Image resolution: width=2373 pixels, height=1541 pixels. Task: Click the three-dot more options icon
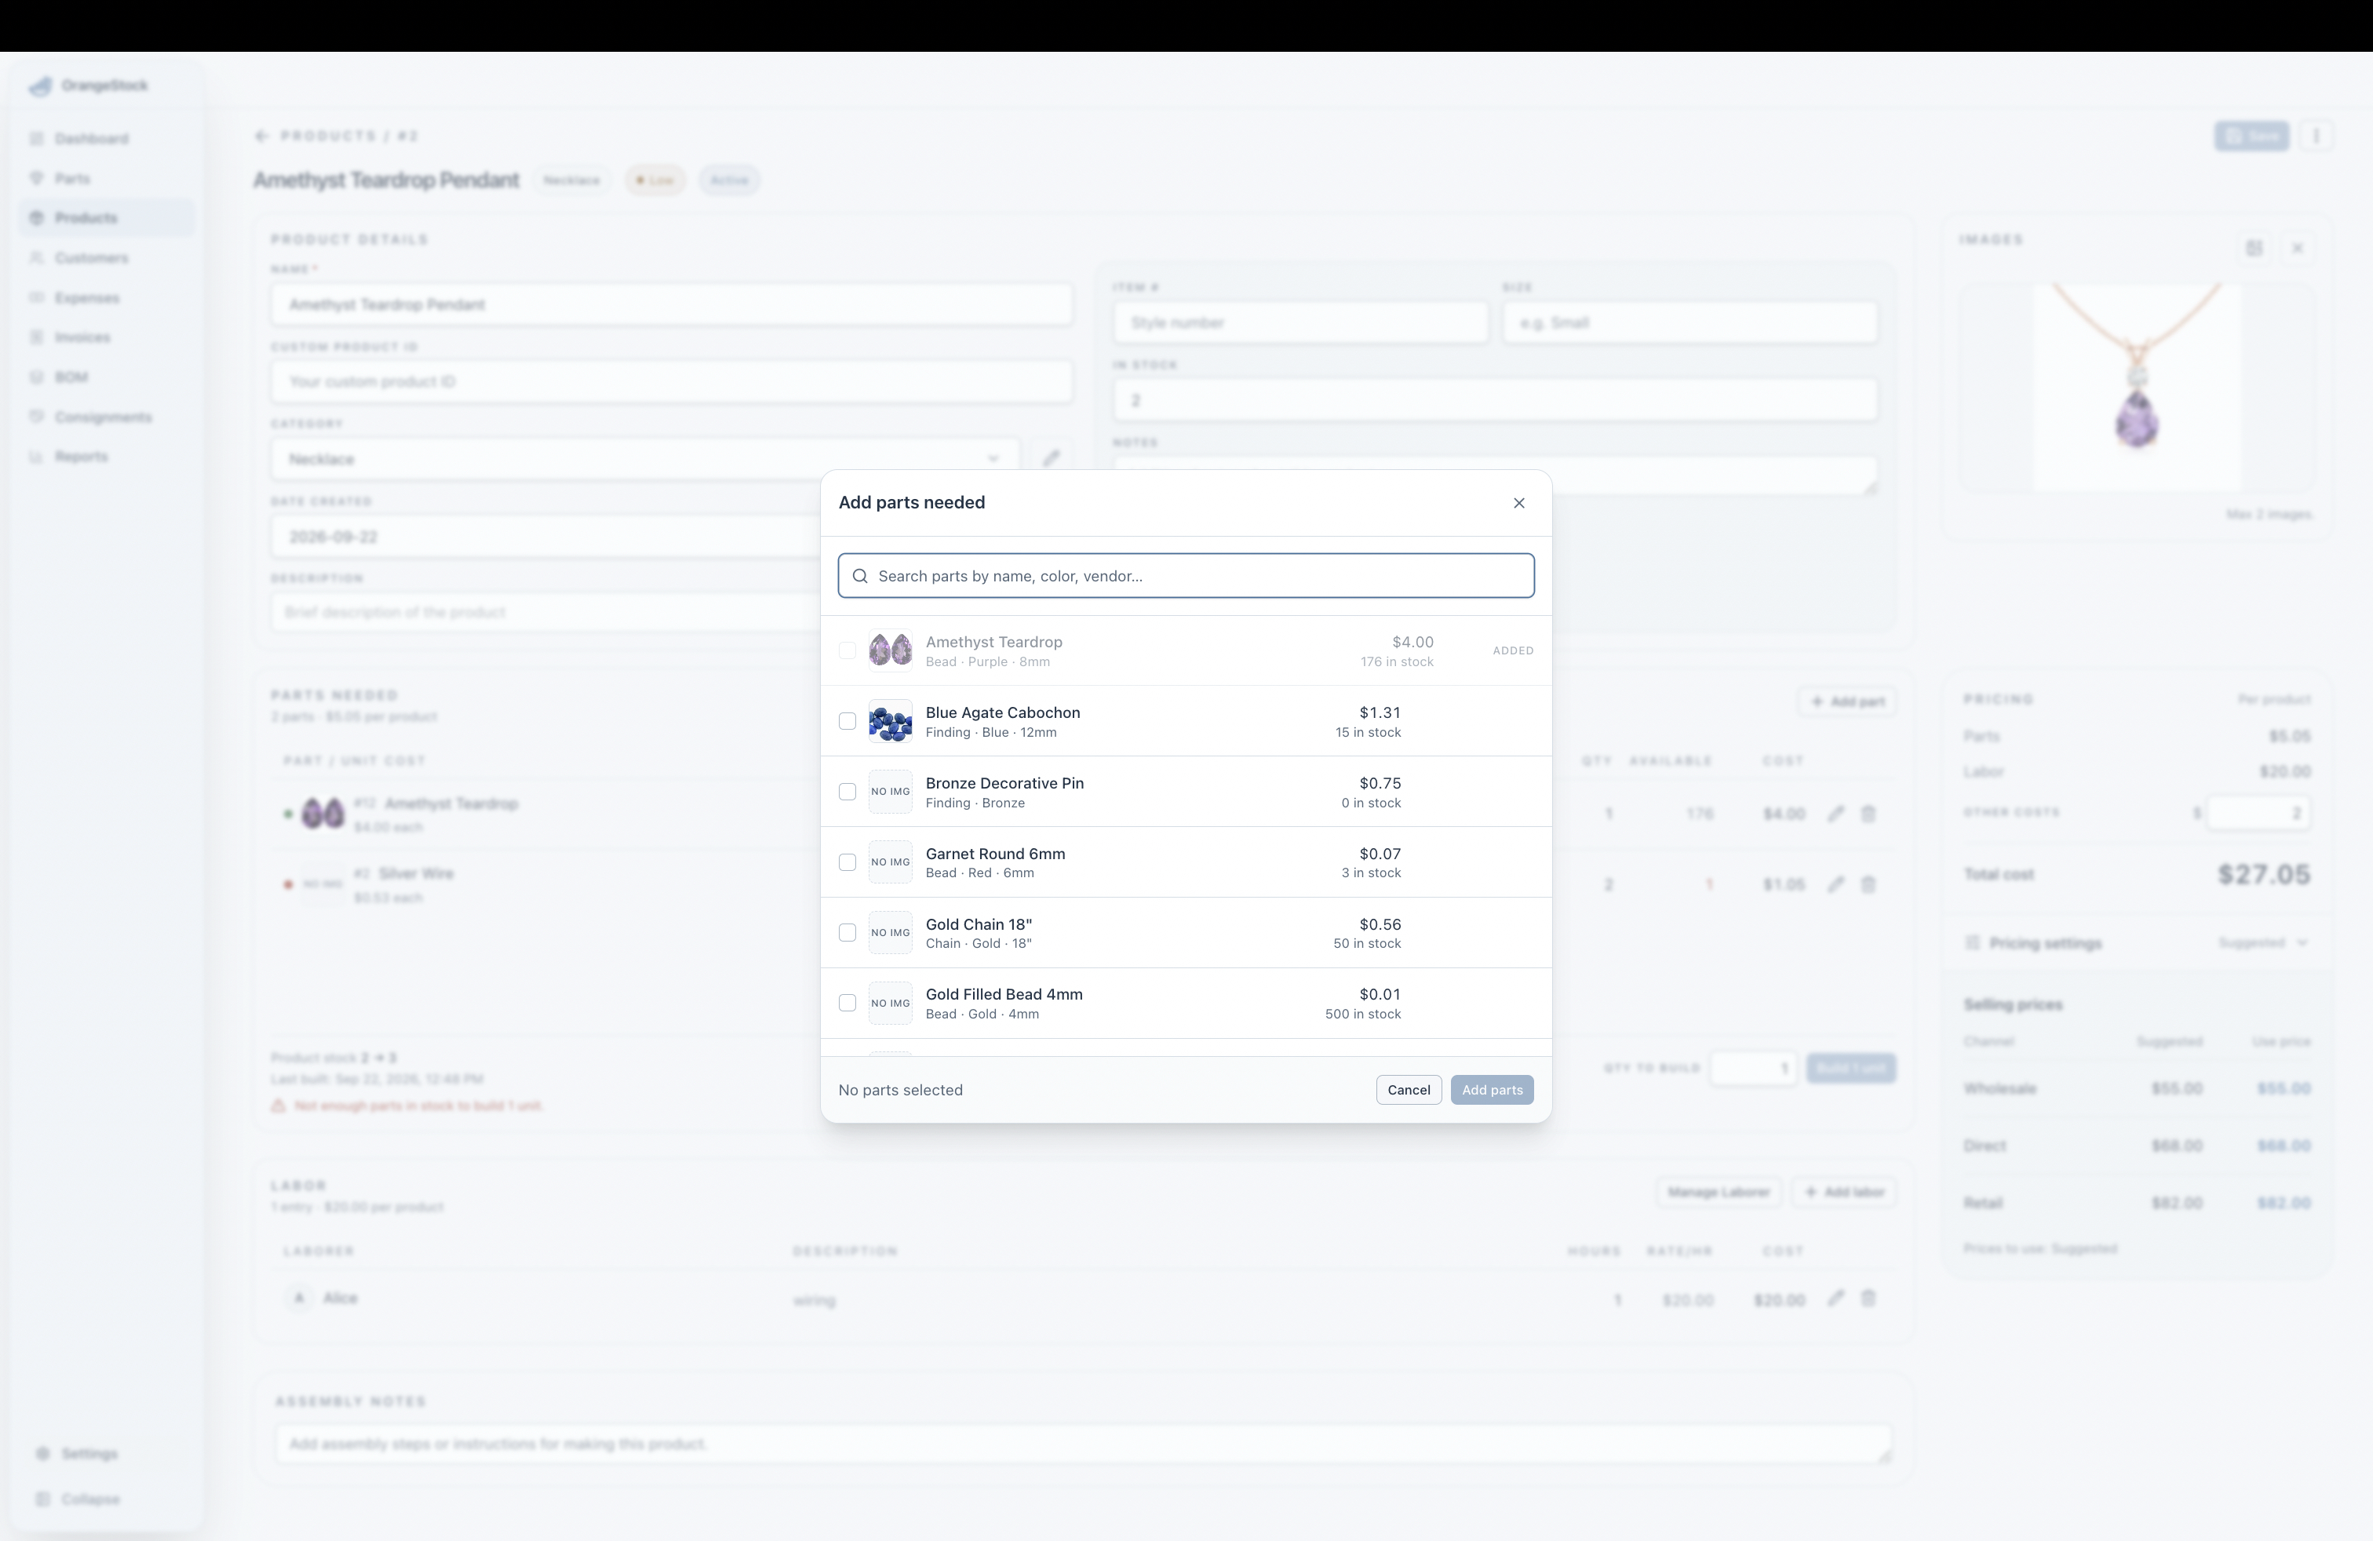[x=2316, y=136]
